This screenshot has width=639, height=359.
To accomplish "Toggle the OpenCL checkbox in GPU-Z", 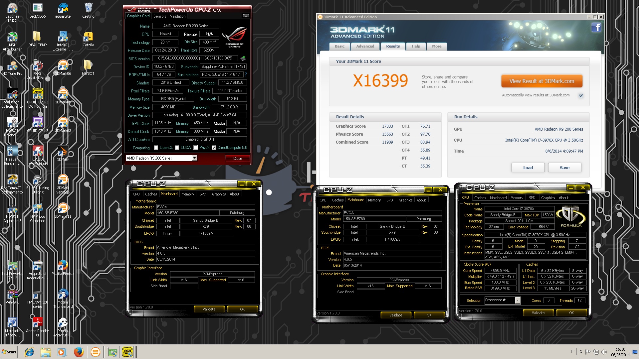I will pyautogui.click(x=156, y=148).
